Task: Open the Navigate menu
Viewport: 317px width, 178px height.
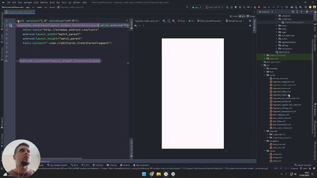Action: (x=28, y=2)
